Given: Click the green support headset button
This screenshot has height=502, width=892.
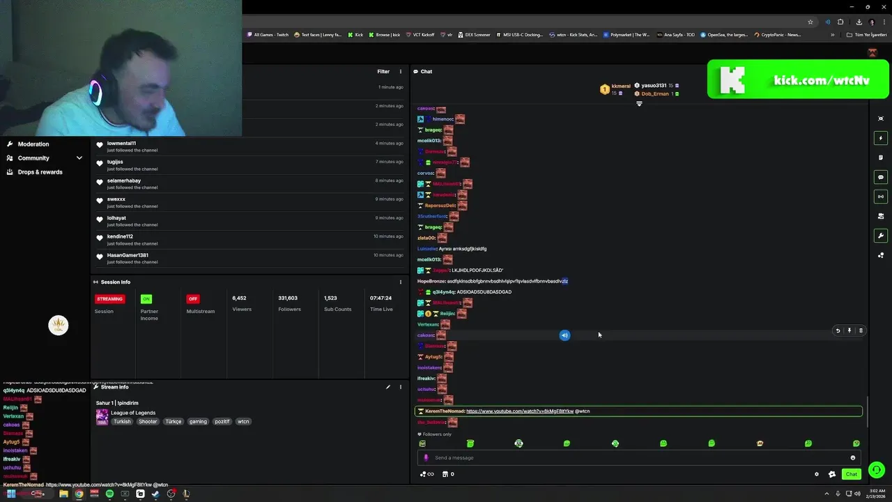Looking at the screenshot, I should (877, 470).
